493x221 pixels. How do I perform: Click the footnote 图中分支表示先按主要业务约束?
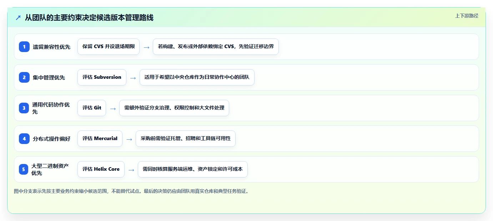(x=132, y=191)
